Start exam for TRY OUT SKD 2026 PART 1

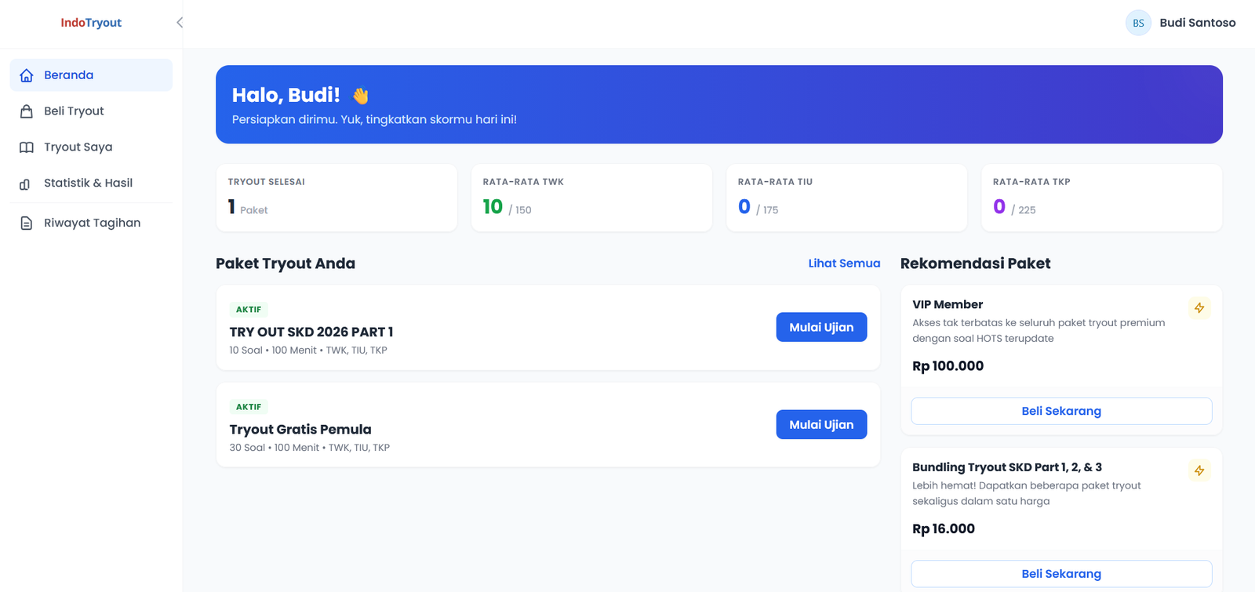coord(821,327)
